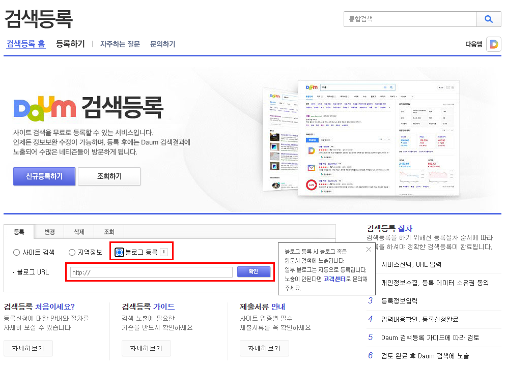
Task: Click 자세히보기 under 검색등록 처음이세요?
Action: (x=28, y=348)
